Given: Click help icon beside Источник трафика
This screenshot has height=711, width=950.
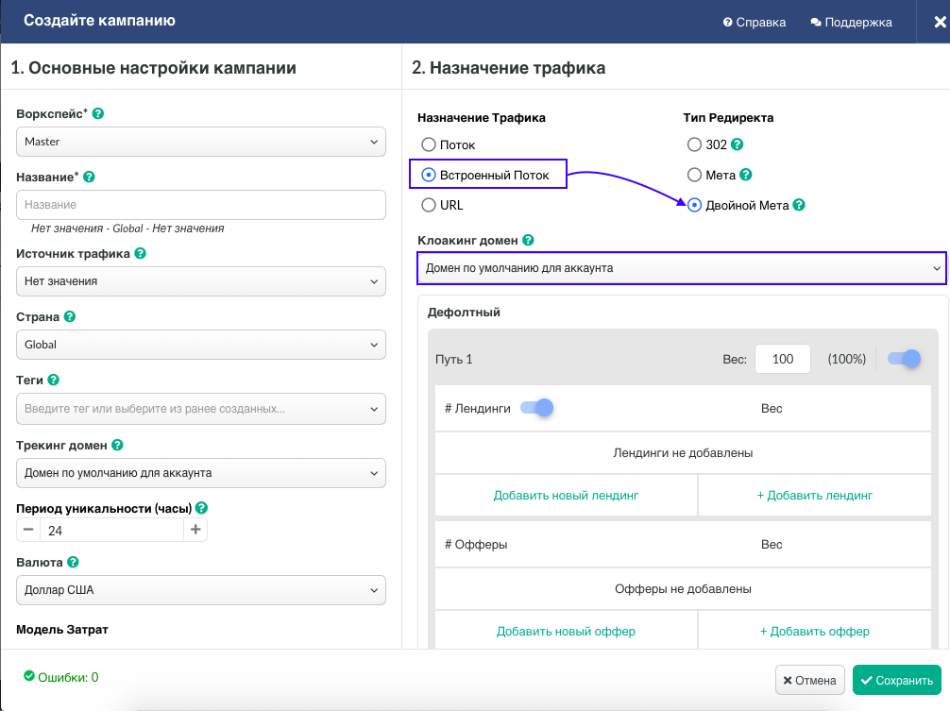Looking at the screenshot, I should click(140, 253).
